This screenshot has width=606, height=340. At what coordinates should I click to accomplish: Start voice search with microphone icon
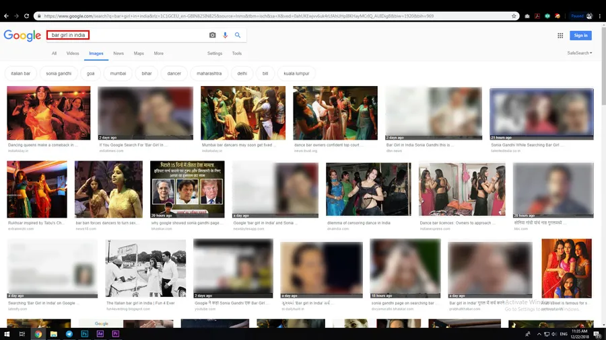click(225, 35)
